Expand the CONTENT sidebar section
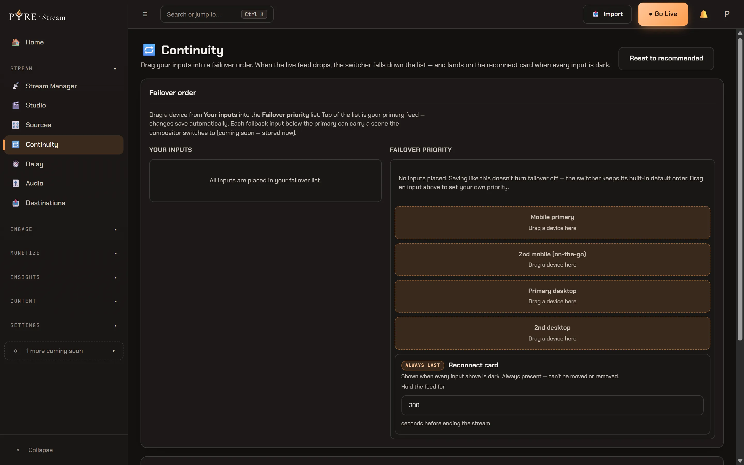Viewport: 744px width, 465px height. [x=64, y=301]
